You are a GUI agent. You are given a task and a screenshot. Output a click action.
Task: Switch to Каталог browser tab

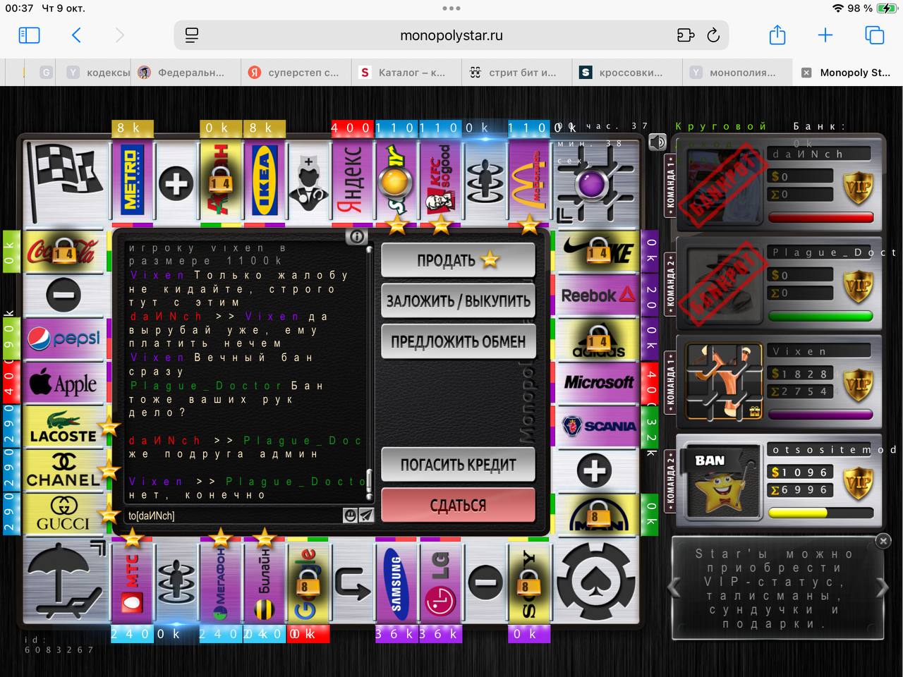pos(407,72)
